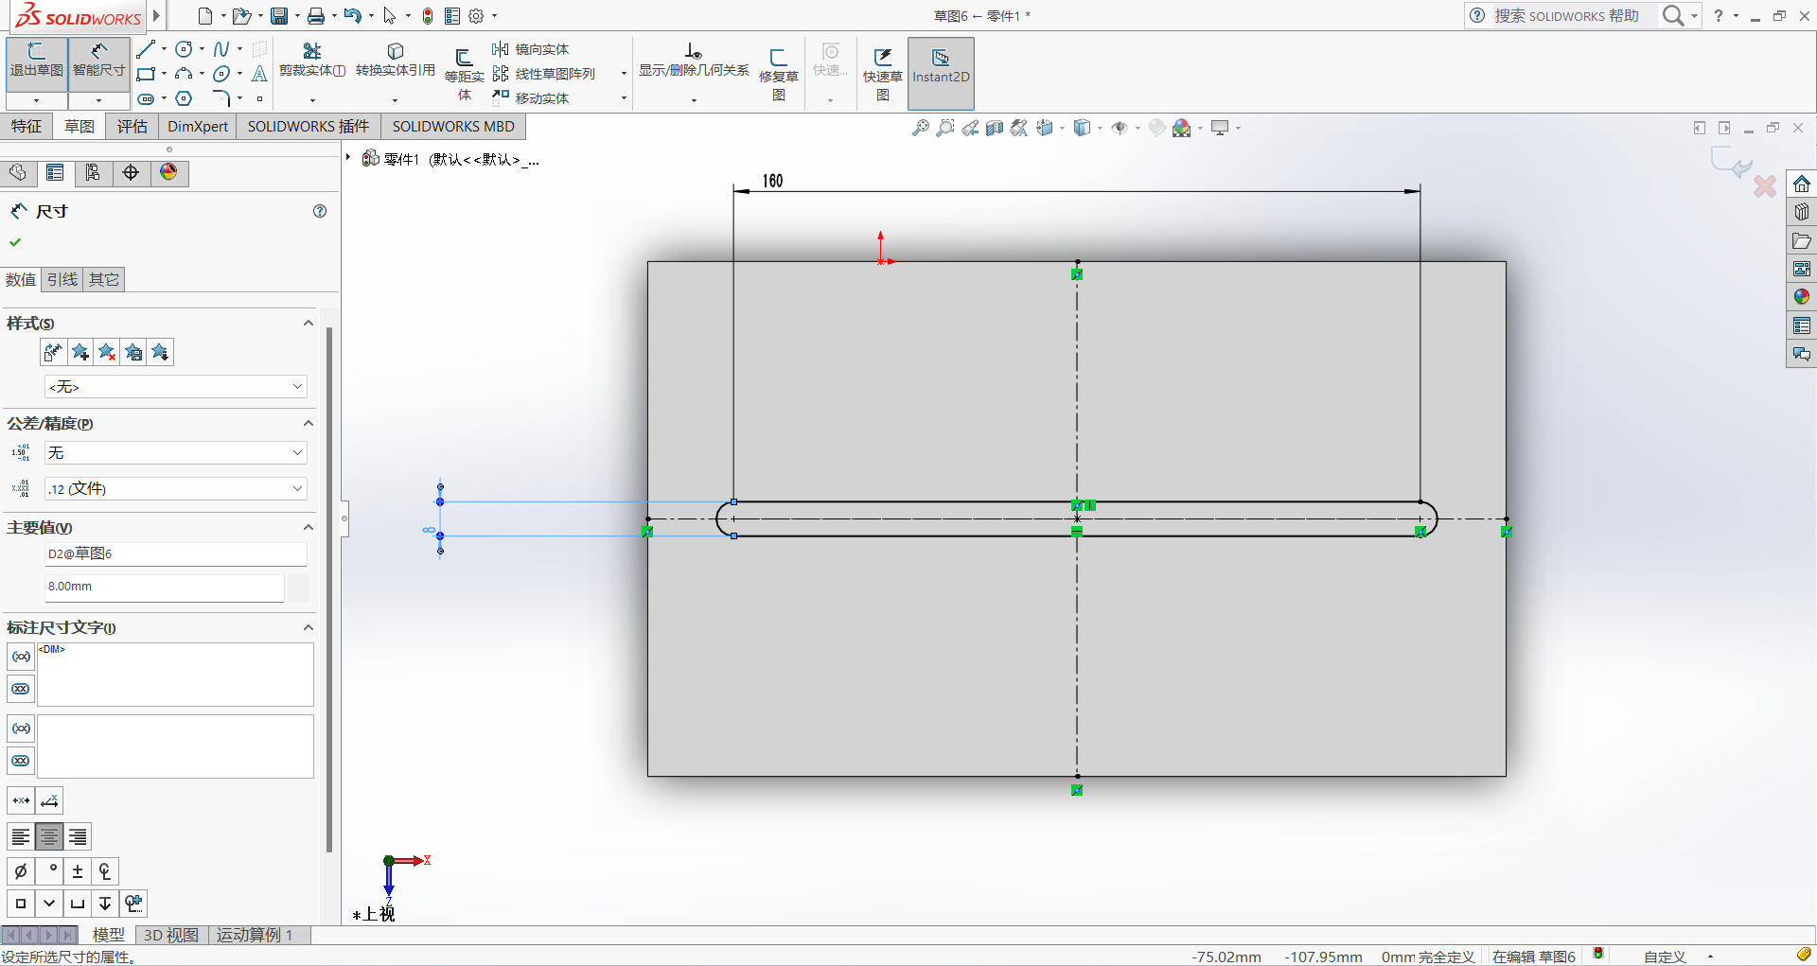1817x966 pixels.
Task: Click Repair Sketch (修复草图) tool
Action: click(x=779, y=74)
